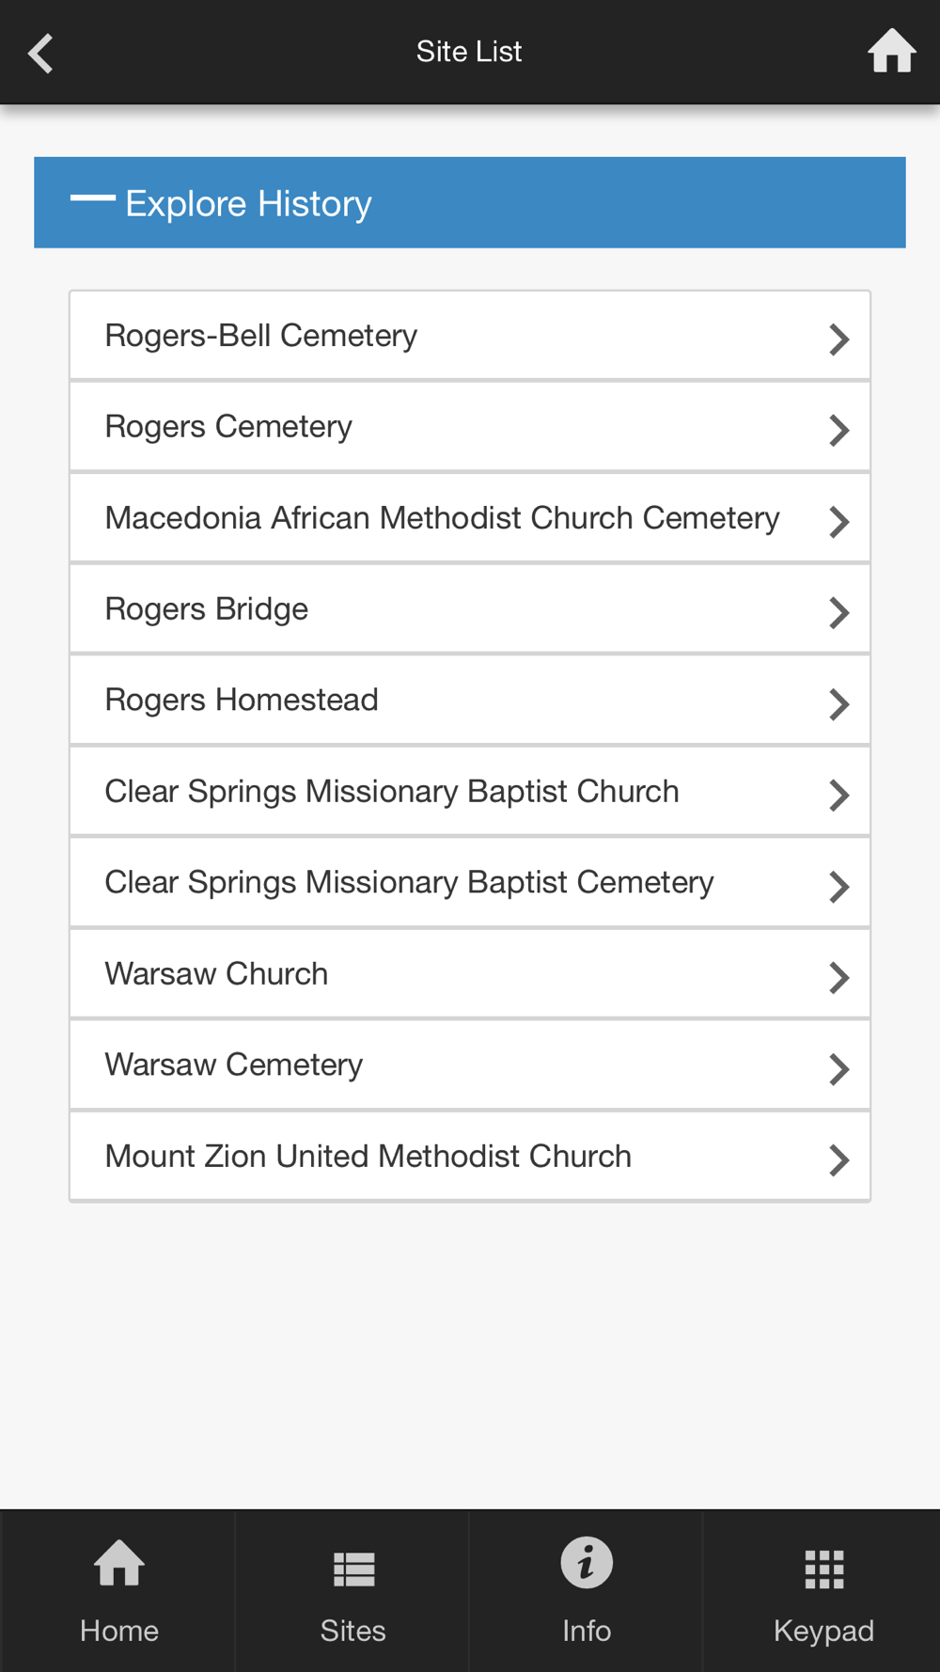Select Rogers Cemetery from site list
This screenshot has width=940, height=1672.
click(470, 427)
